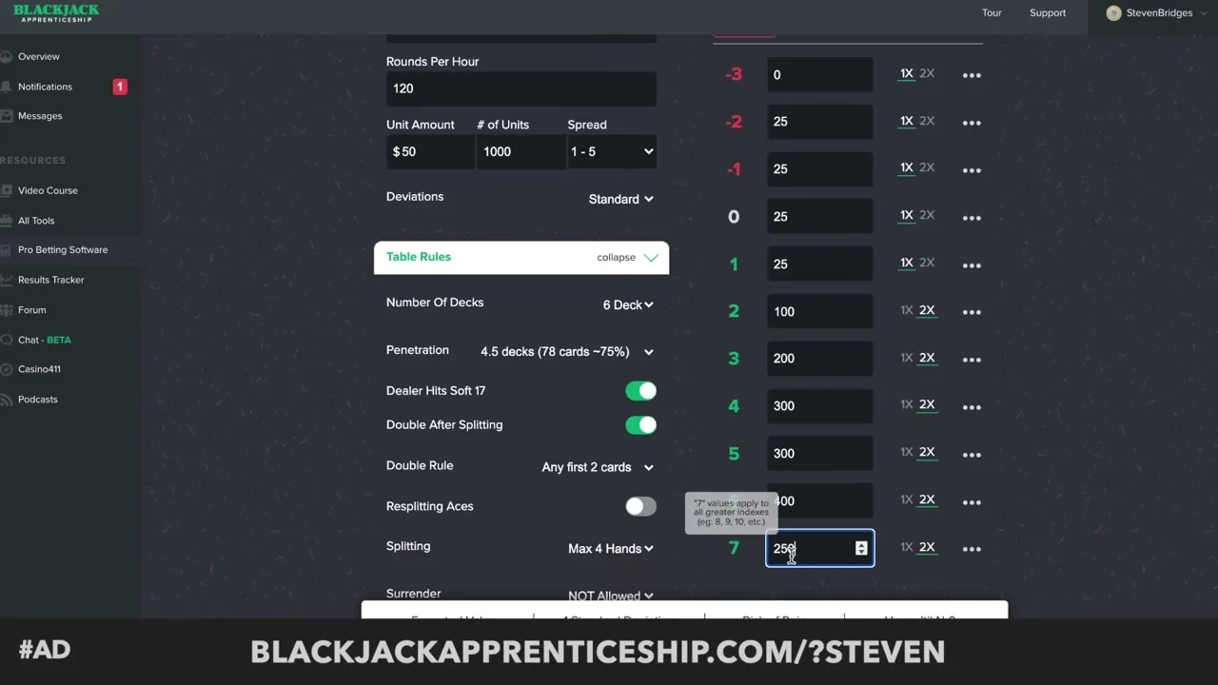Open Double Rule dropdown
The image size is (1218, 685).
pos(598,467)
